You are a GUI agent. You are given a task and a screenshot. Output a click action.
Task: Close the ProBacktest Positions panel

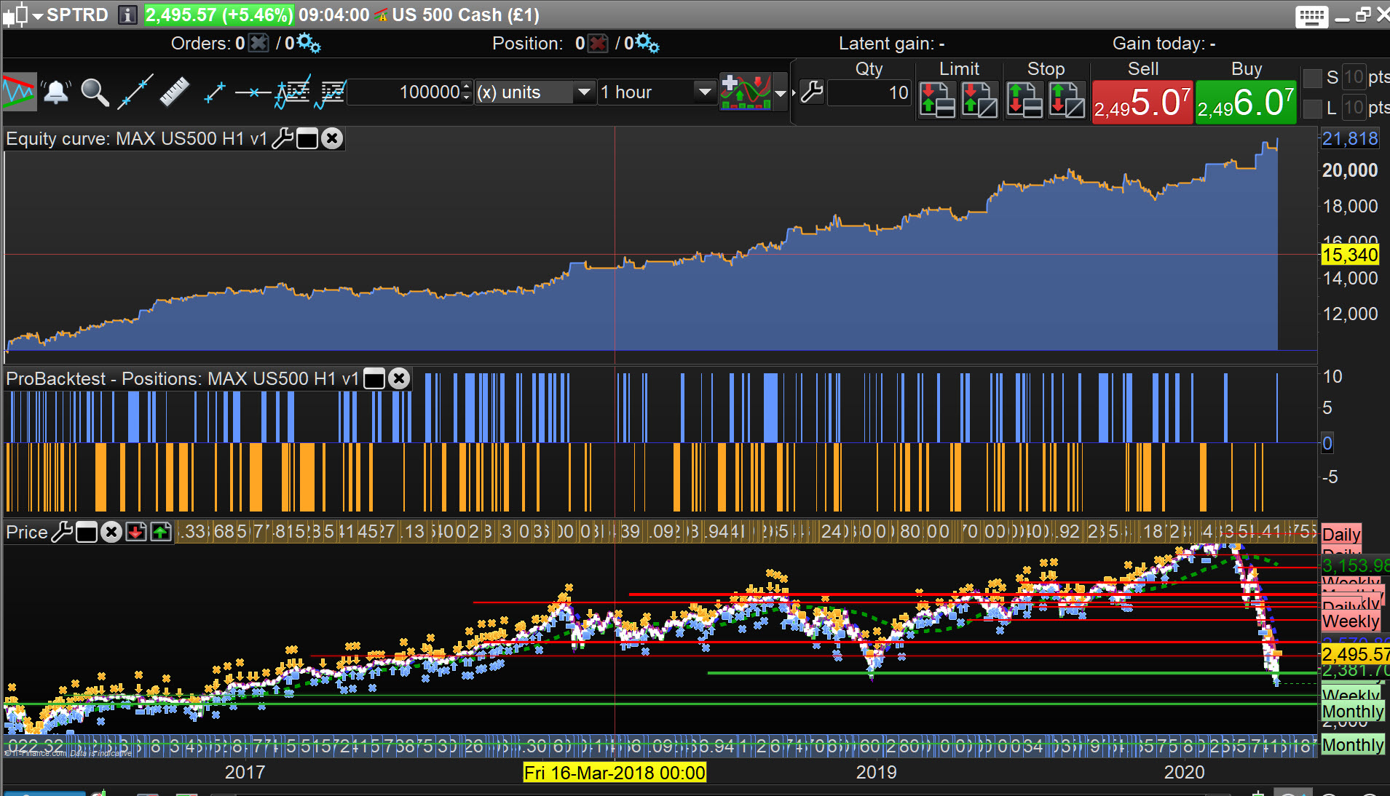click(398, 378)
